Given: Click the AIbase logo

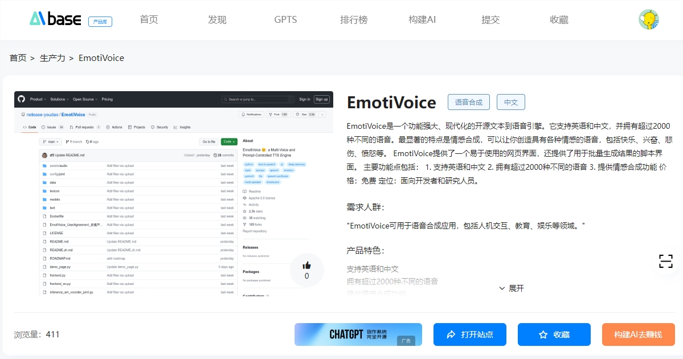Looking at the screenshot, I should [55, 19].
